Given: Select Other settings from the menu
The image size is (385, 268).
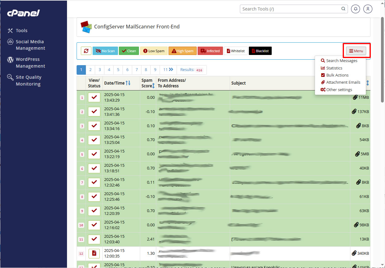Looking at the screenshot, I should 336,90.
